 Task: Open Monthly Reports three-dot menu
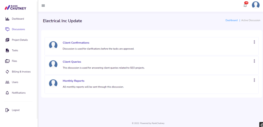coord(254,80)
